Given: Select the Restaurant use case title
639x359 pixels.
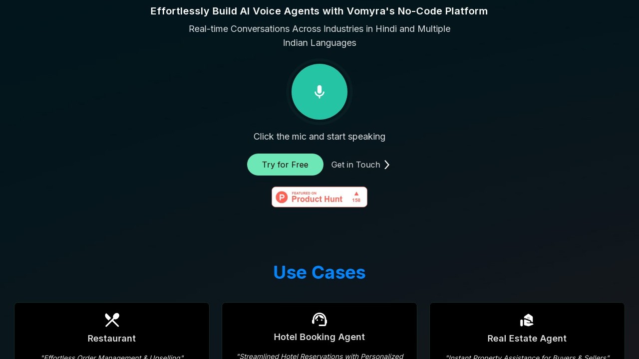Looking at the screenshot, I should pos(112,339).
